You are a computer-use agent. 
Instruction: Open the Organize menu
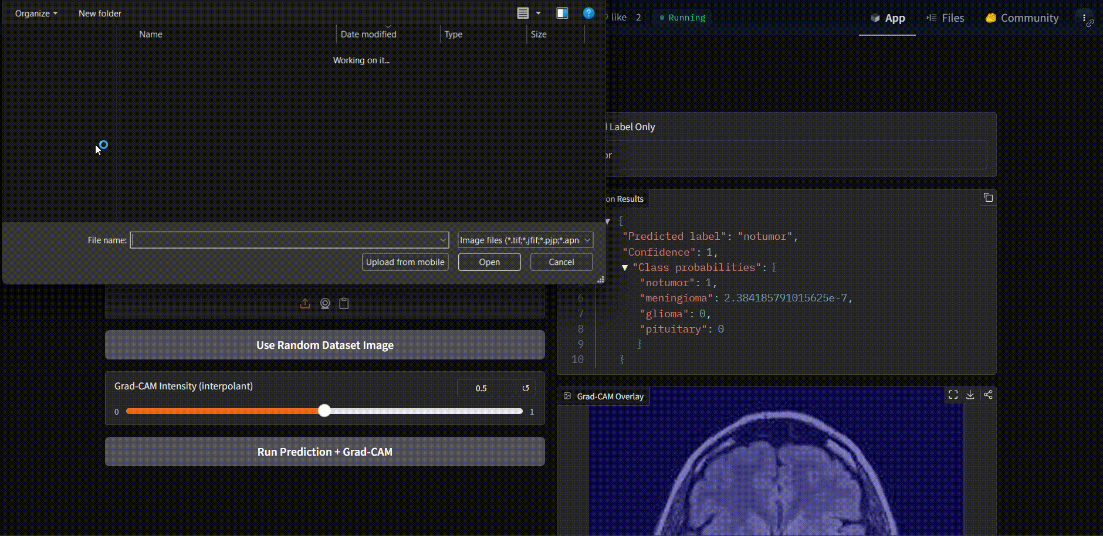(35, 13)
